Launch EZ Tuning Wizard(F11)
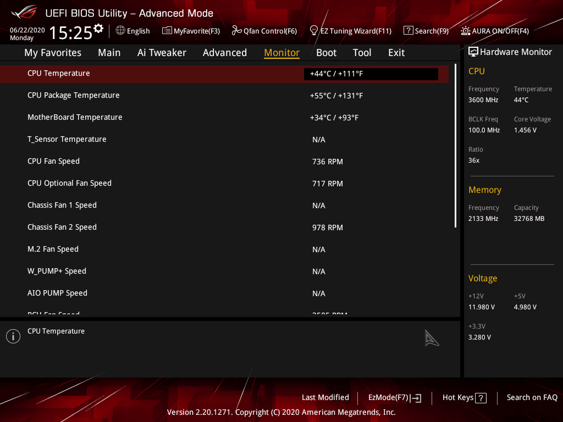This screenshot has width=563, height=422. tap(356, 31)
